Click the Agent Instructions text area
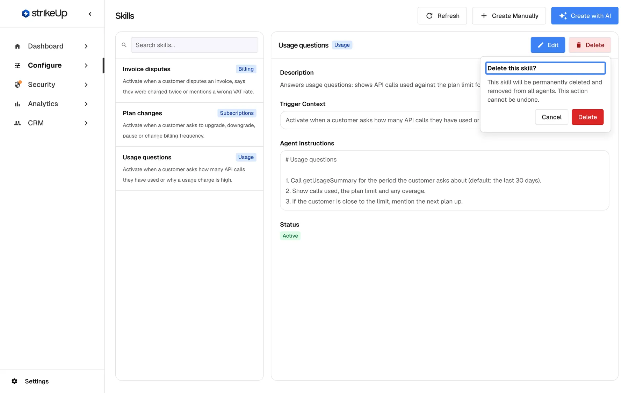The image size is (629, 393). [x=444, y=180]
